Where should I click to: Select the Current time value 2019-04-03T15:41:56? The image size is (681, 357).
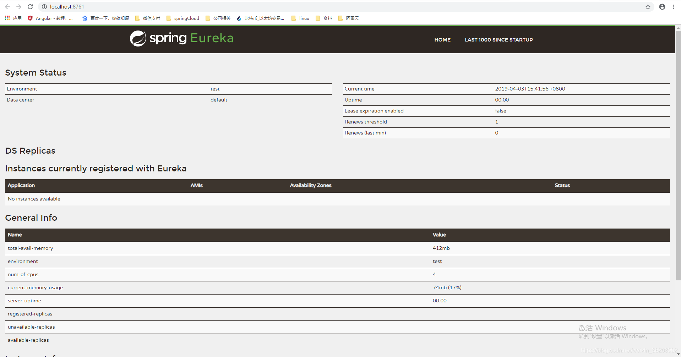[x=530, y=89]
